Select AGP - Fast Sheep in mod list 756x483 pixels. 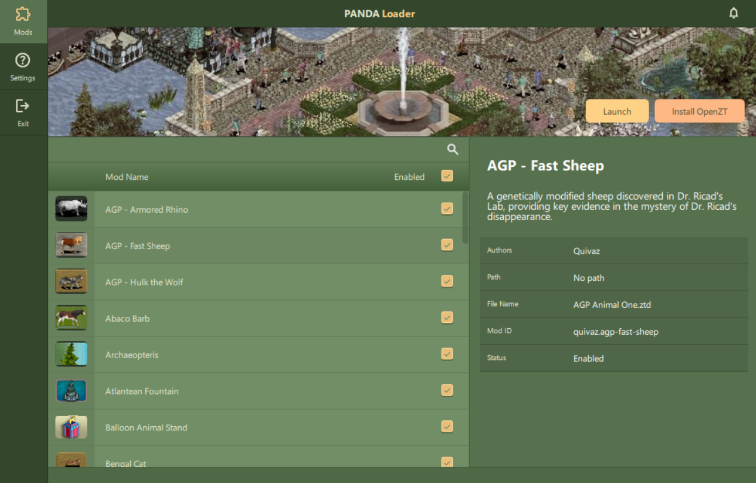(137, 246)
